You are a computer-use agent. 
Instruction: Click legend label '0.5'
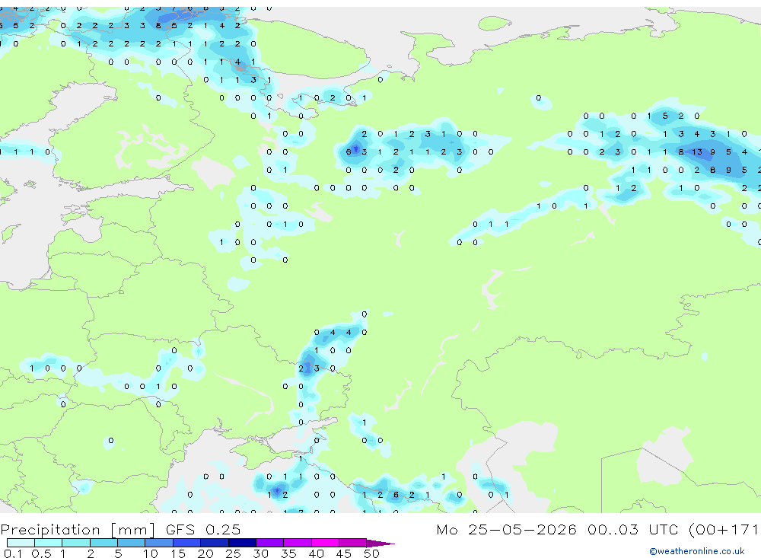pyautogui.click(x=41, y=553)
